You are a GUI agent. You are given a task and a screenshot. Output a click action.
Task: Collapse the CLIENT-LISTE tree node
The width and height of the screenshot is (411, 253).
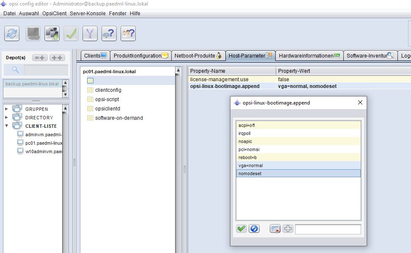click(6, 126)
